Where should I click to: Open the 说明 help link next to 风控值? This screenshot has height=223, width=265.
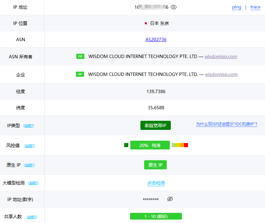[x=30, y=146]
